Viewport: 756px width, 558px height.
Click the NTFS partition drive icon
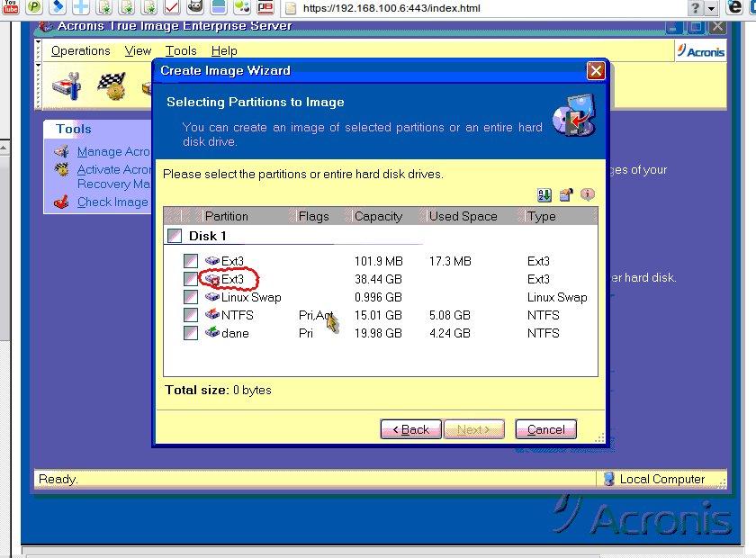tap(212, 314)
